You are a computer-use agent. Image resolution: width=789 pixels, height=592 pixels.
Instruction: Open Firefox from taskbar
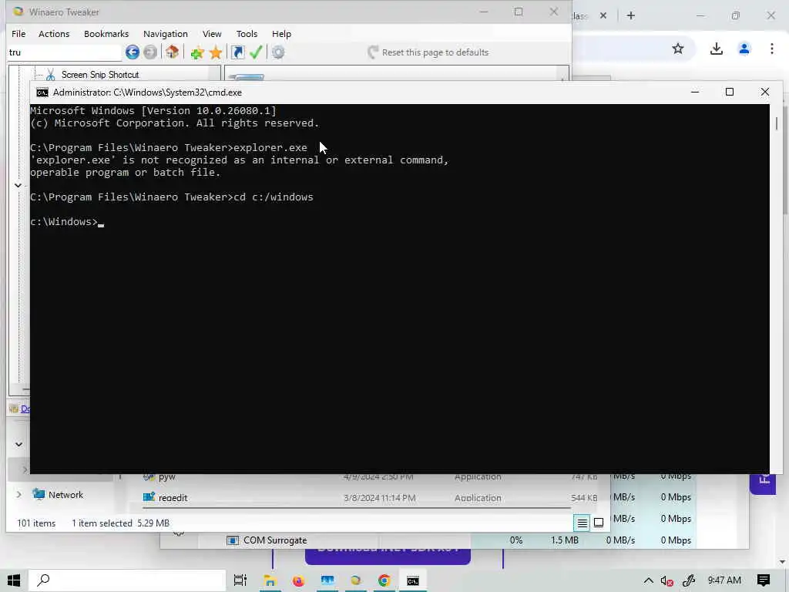pos(298,580)
